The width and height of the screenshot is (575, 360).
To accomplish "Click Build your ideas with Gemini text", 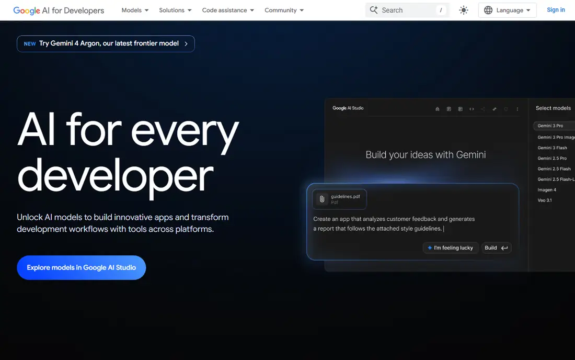I will point(425,155).
